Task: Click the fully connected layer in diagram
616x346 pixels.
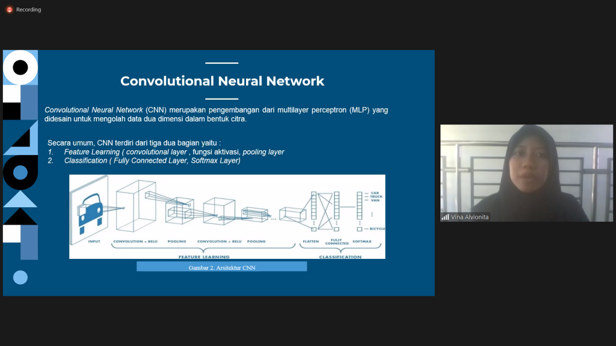Action: point(336,211)
